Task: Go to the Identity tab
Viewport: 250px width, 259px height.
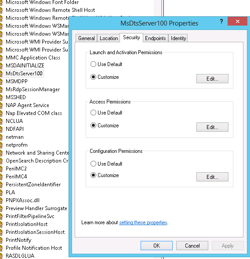Action: point(178,38)
